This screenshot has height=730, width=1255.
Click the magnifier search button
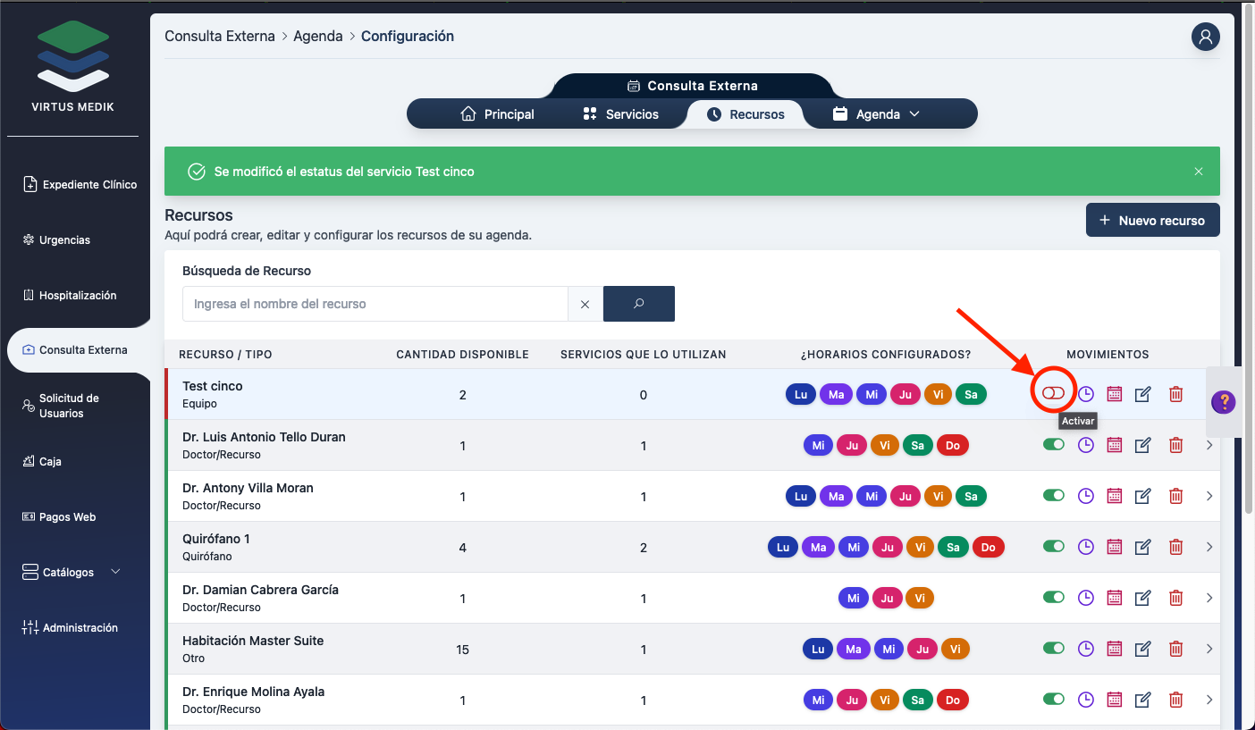coord(638,304)
